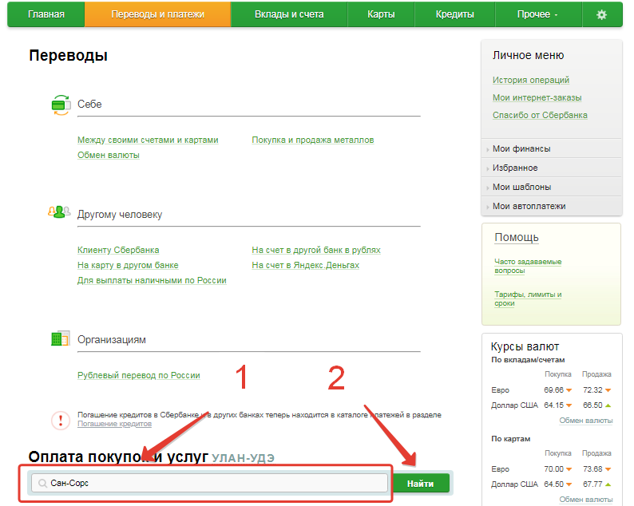Select На карту в другом банке
The image size is (634, 506).
[128, 265]
